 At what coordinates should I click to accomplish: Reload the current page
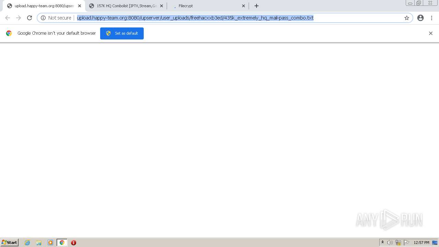pyautogui.click(x=29, y=18)
